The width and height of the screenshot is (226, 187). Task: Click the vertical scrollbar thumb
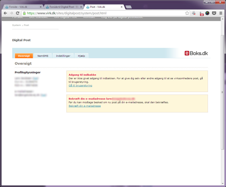tap(222, 92)
